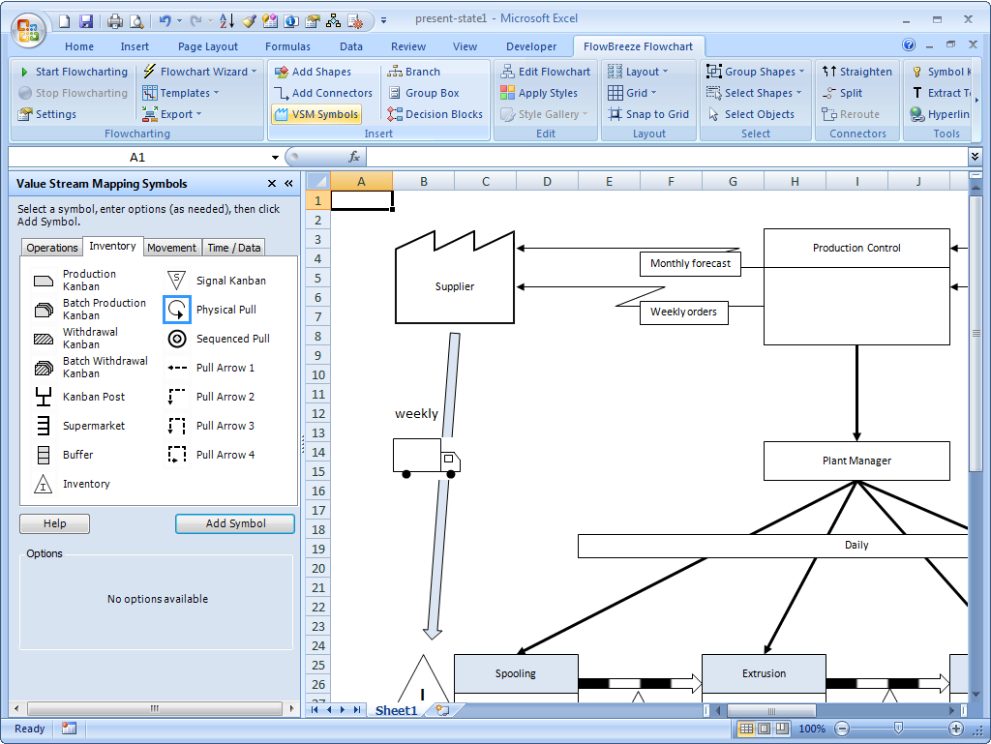Click the Select All corner button

[x=317, y=181]
